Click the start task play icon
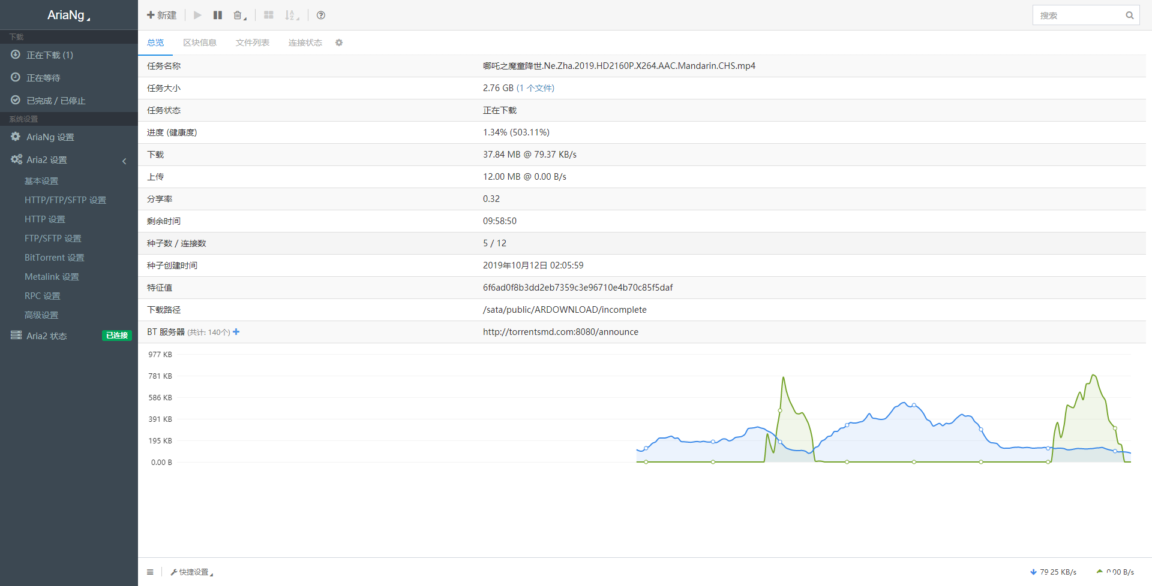The width and height of the screenshot is (1152, 586). pyautogui.click(x=197, y=15)
